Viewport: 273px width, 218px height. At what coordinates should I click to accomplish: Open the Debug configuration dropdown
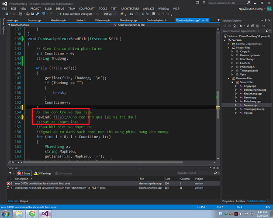[x=108, y=14]
